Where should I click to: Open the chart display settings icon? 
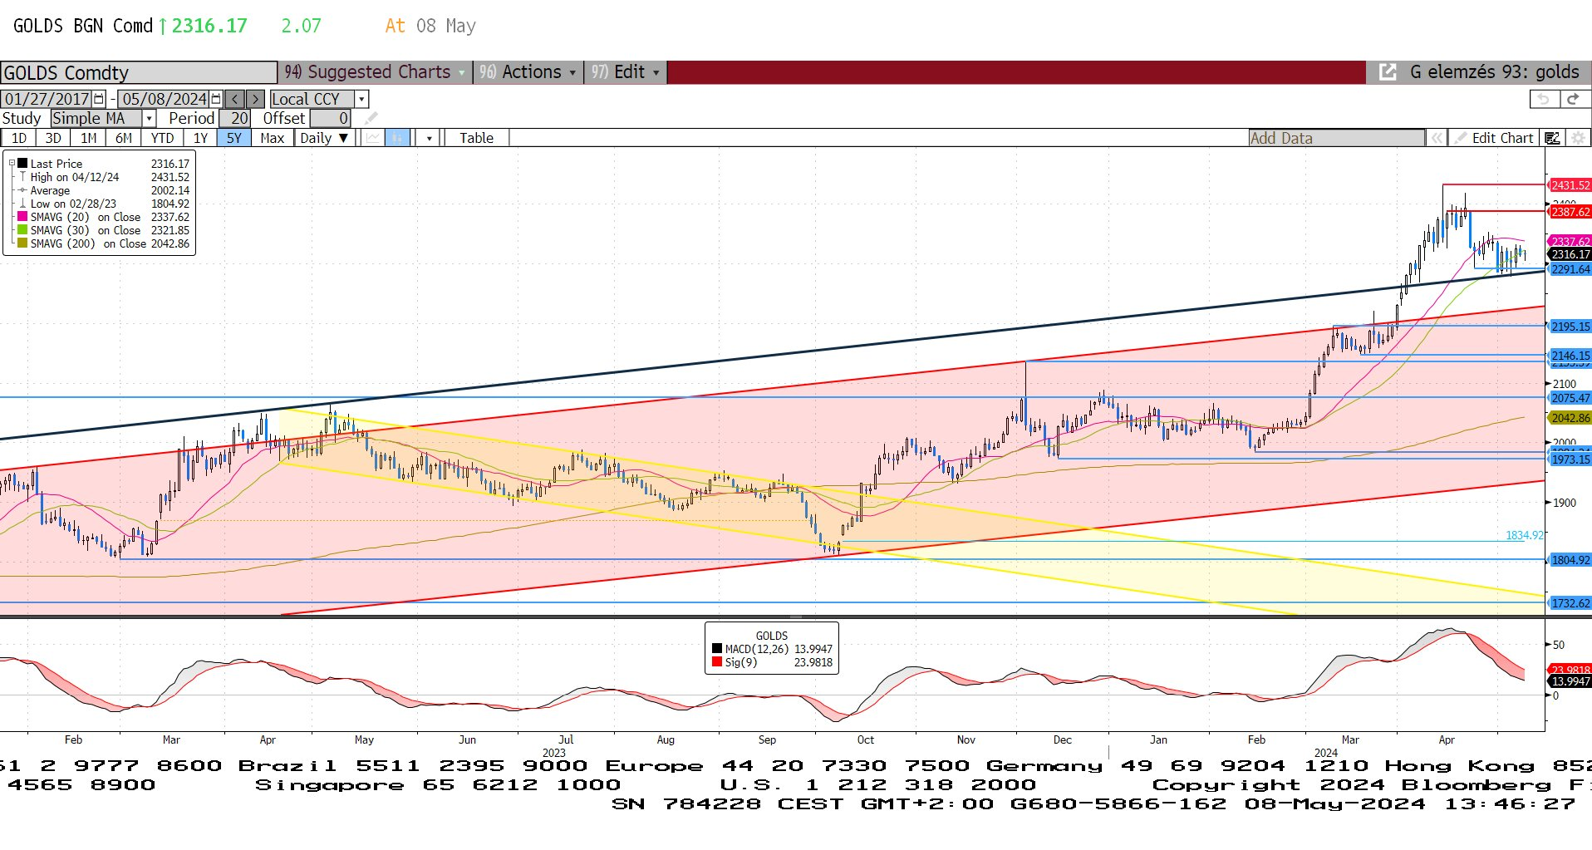(1552, 138)
